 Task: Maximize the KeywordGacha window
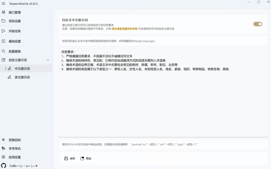point(259,2)
